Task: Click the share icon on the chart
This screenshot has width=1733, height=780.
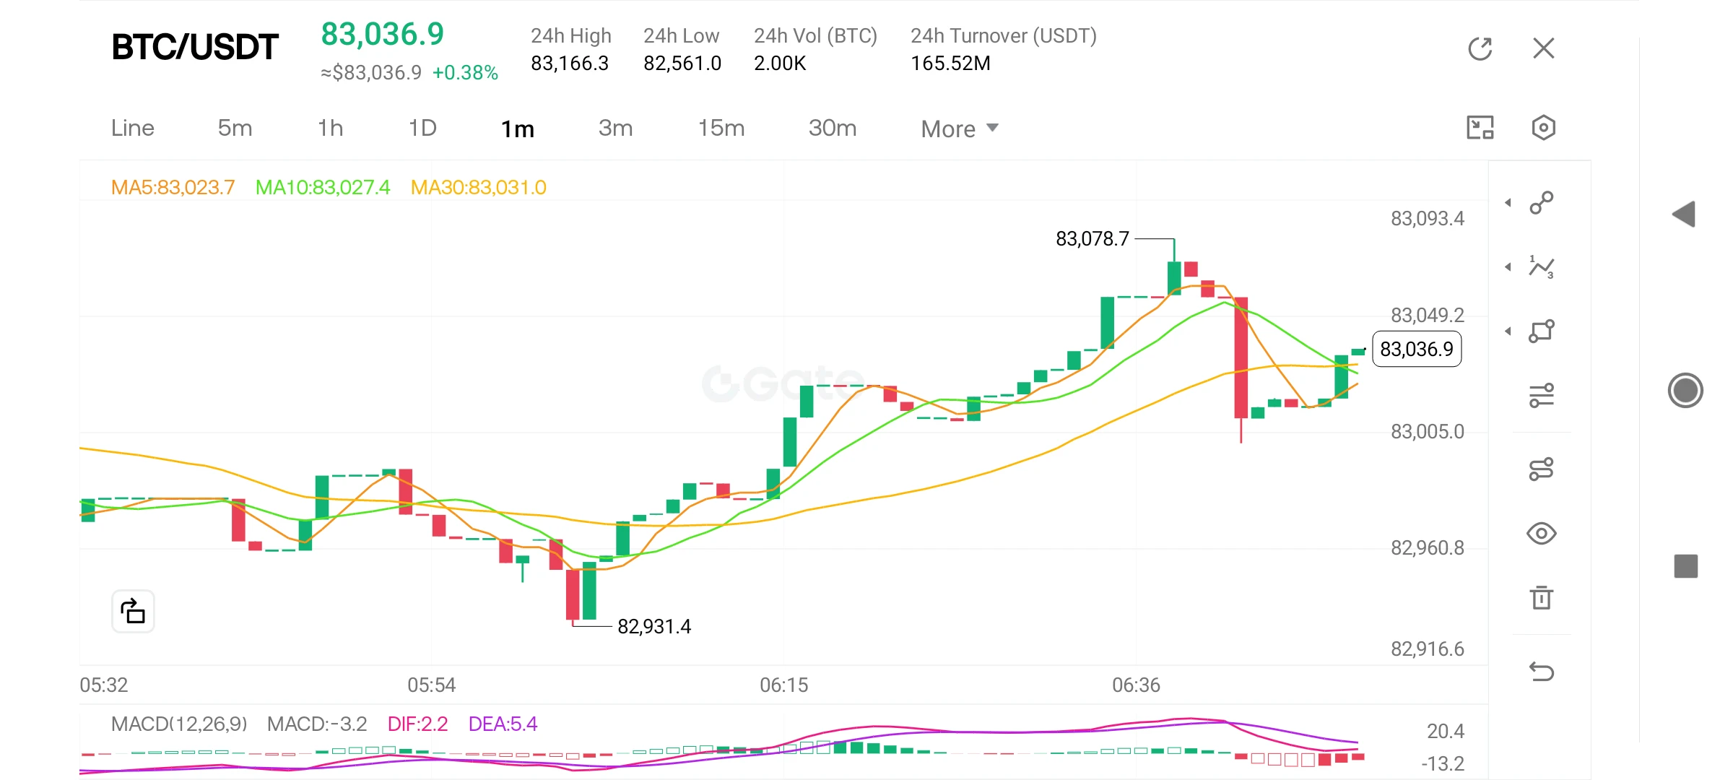Action: 133,611
